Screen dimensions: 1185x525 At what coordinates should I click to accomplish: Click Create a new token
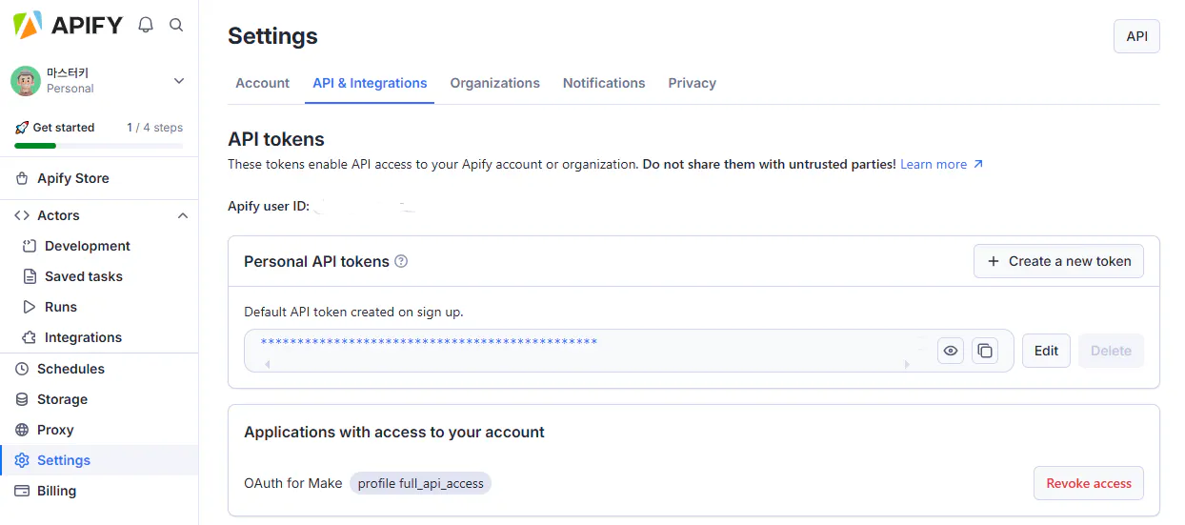1058,261
